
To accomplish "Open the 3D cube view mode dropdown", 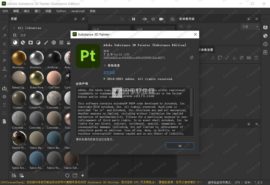I will click(x=154, y=19).
